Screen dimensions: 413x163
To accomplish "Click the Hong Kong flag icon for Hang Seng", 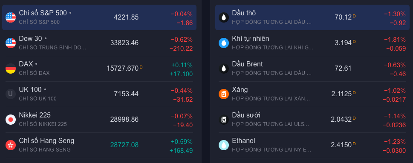I will pyautogui.click(x=11, y=145).
